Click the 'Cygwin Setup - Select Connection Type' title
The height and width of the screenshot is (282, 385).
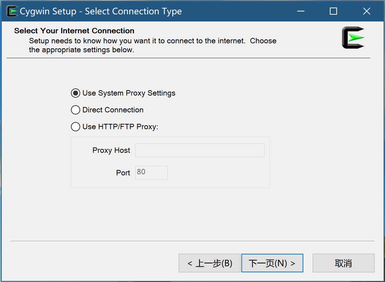point(101,11)
